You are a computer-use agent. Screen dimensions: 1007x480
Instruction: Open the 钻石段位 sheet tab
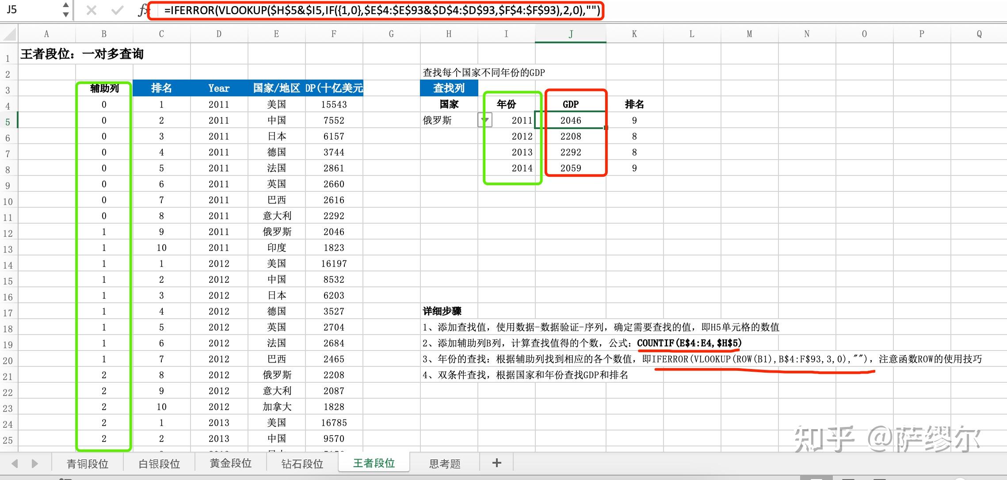302,464
